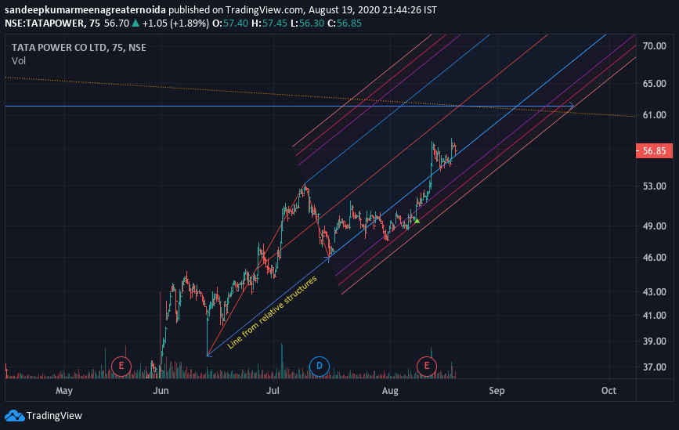This screenshot has height=430, width=679.
Task: Click the NSE:TATAPOWER, 75 symbol text
Action: coord(52,23)
